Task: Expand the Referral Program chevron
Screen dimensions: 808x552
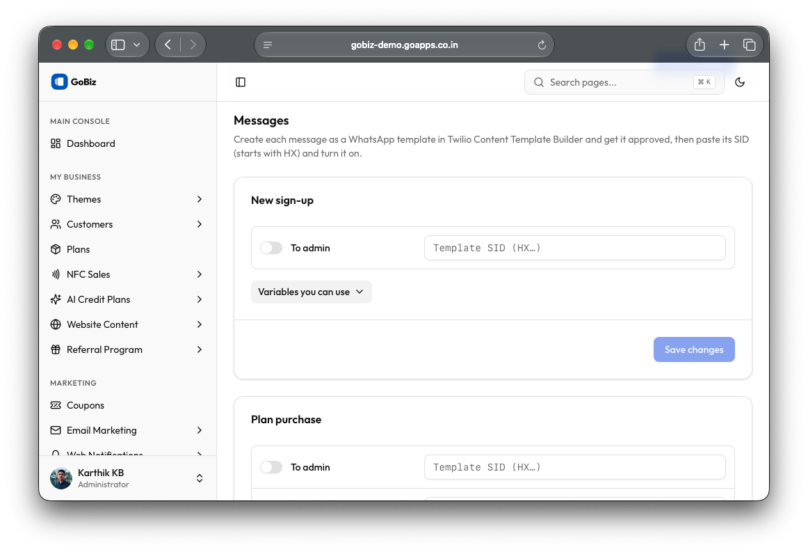Action: click(x=200, y=349)
